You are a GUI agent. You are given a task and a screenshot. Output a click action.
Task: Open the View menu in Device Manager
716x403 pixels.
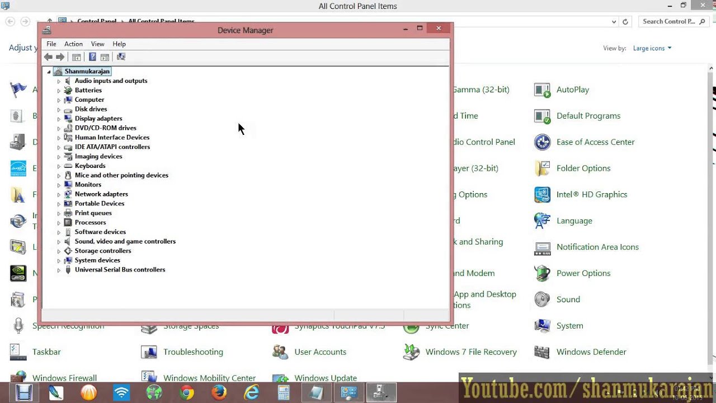tap(98, 44)
